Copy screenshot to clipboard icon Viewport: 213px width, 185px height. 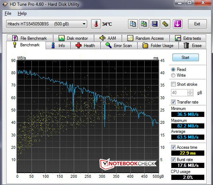(x=144, y=24)
